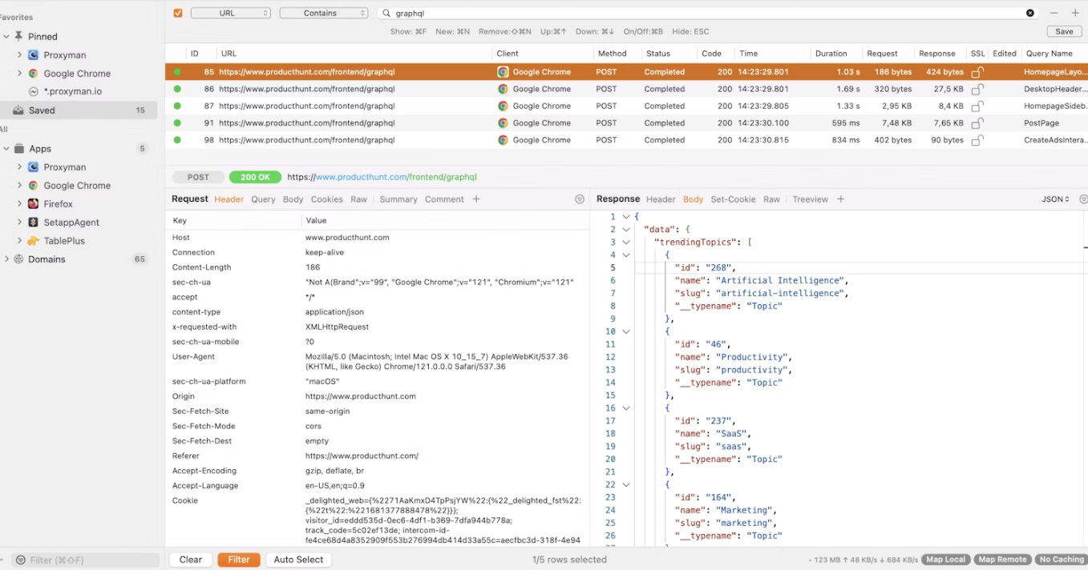Open the JSON format dropdown
The image size is (1088, 570).
(x=1055, y=199)
